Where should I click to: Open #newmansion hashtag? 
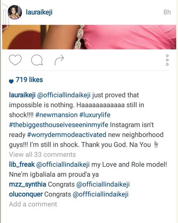click(x=57, y=115)
